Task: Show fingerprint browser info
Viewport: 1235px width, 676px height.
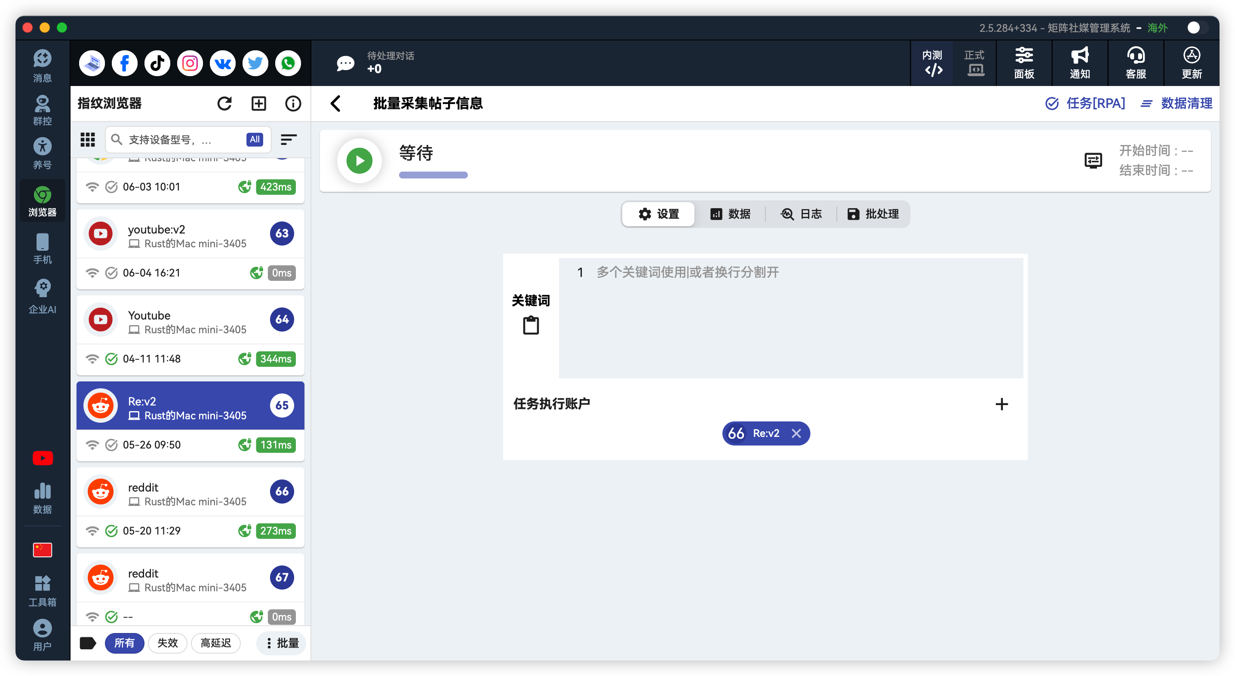Action: click(293, 103)
